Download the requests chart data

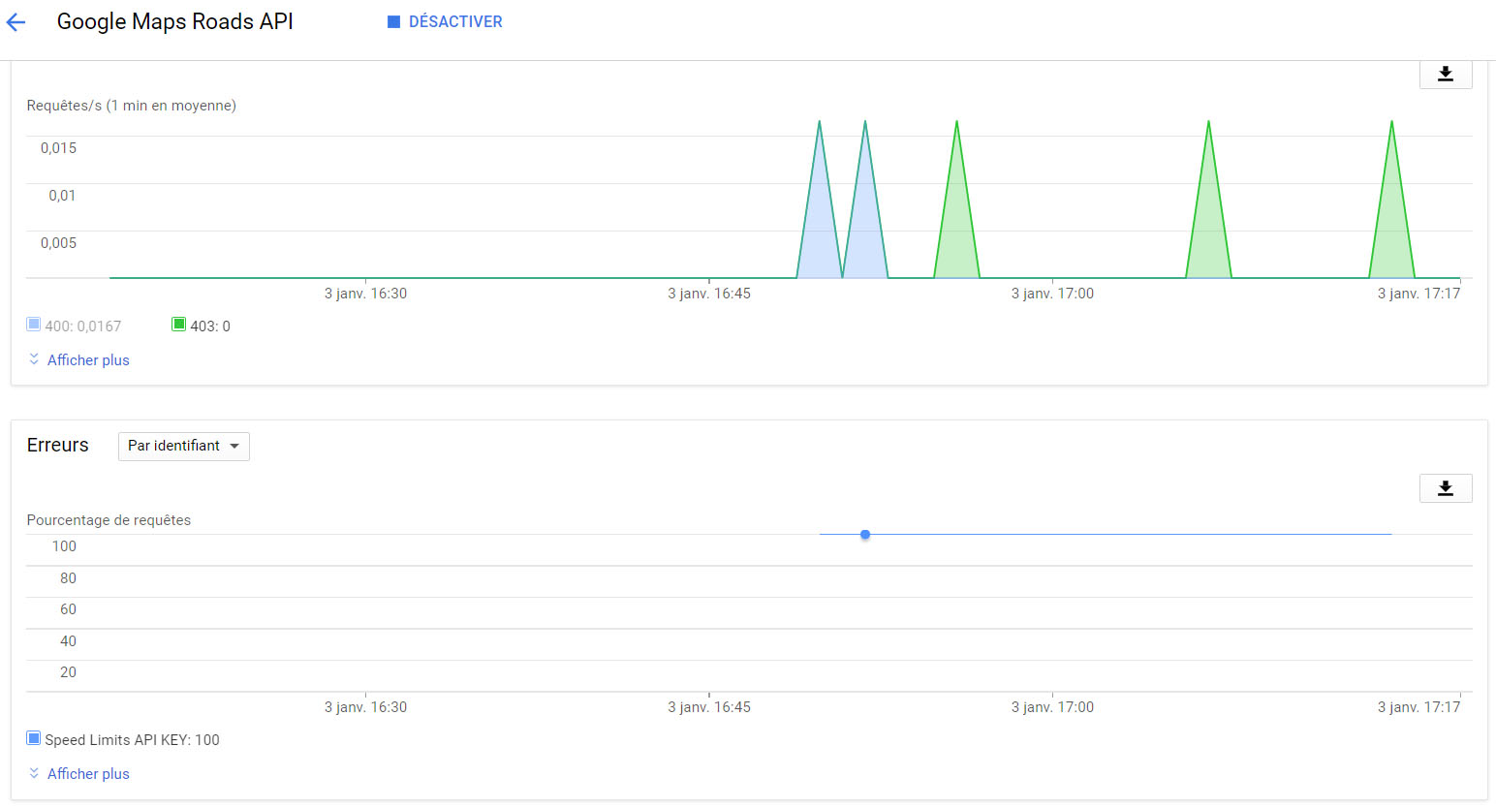[x=1445, y=74]
